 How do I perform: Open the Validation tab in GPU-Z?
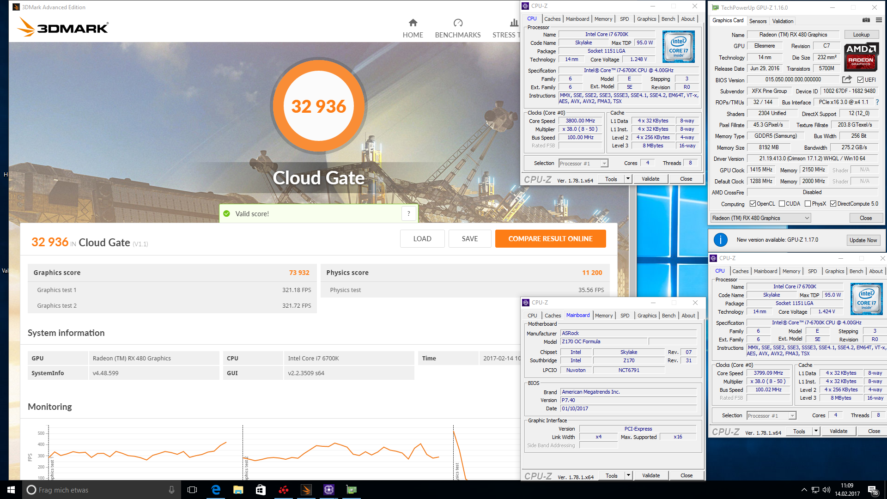(x=783, y=21)
